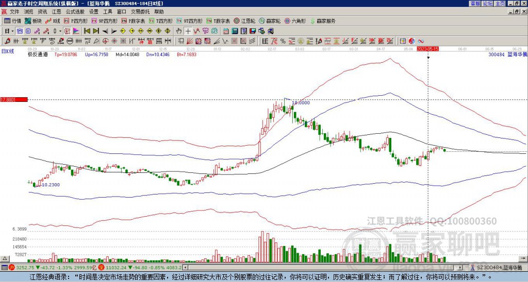Click the black left arrow icon

(x=105, y=31)
